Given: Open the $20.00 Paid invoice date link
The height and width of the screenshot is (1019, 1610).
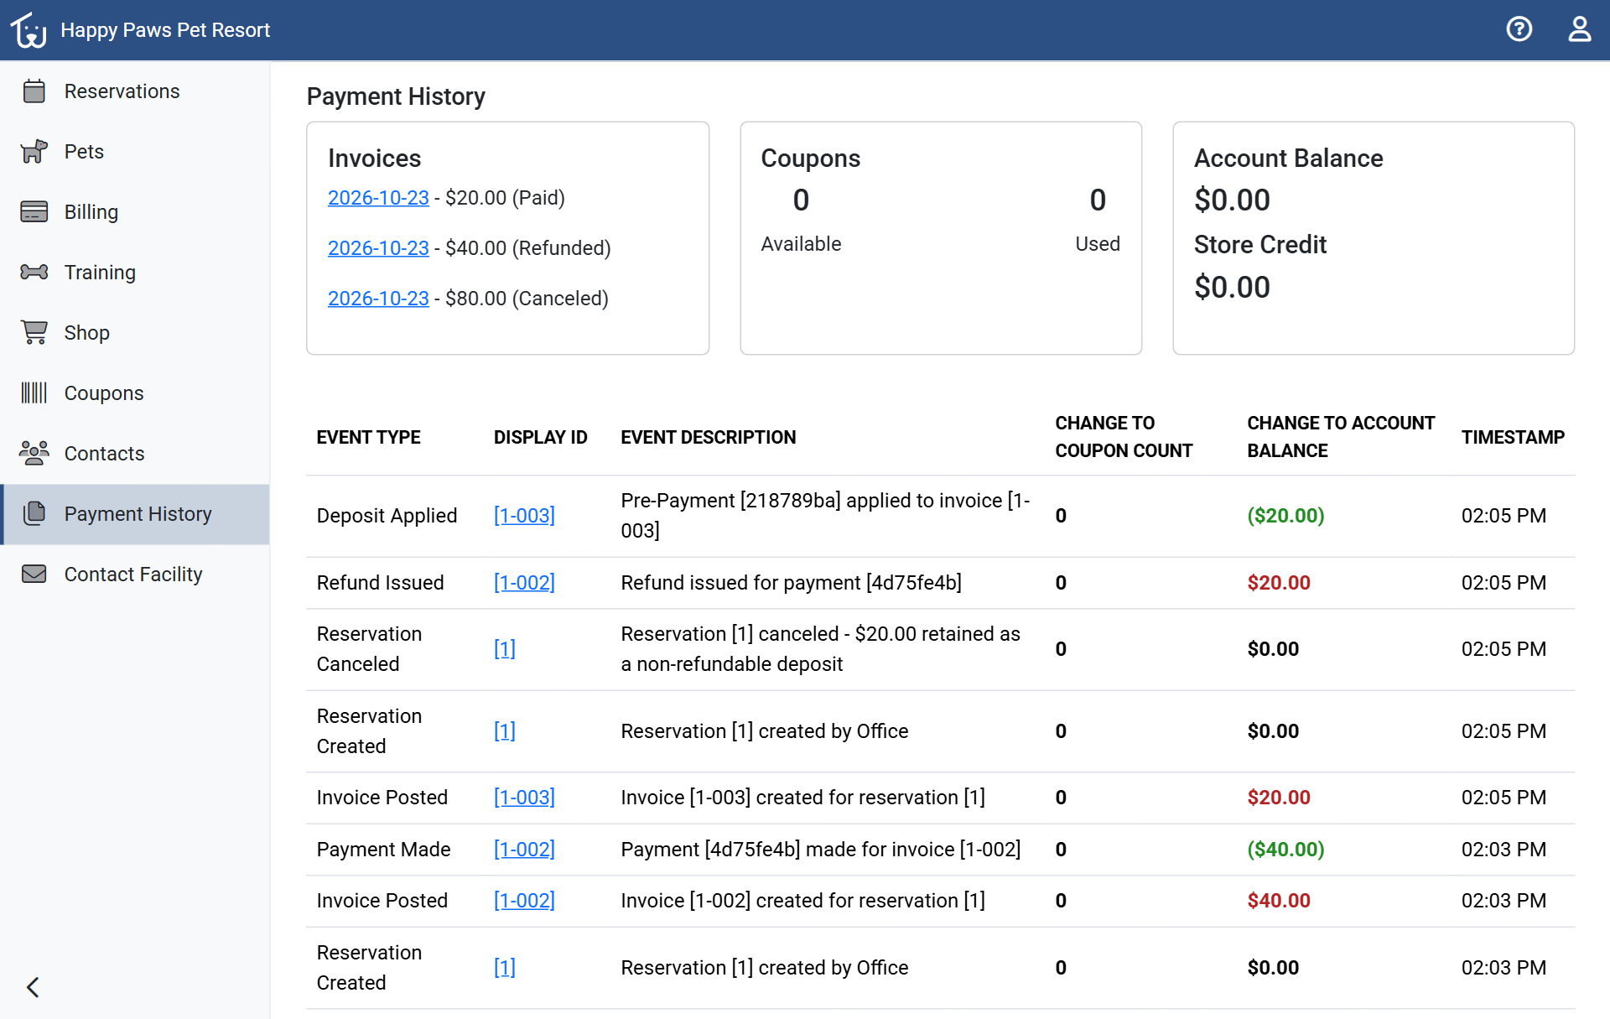Looking at the screenshot, I should 378,198.
